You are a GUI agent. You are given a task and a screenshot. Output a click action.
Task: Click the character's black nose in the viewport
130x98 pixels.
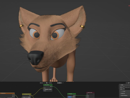35,58
